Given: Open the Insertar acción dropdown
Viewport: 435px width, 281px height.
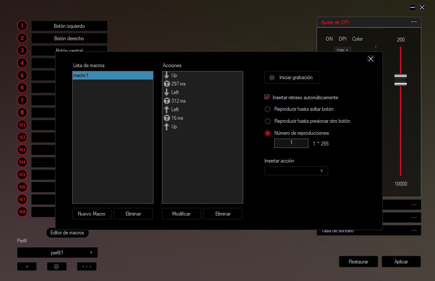Looking at the screenshot, I should 296,171.
